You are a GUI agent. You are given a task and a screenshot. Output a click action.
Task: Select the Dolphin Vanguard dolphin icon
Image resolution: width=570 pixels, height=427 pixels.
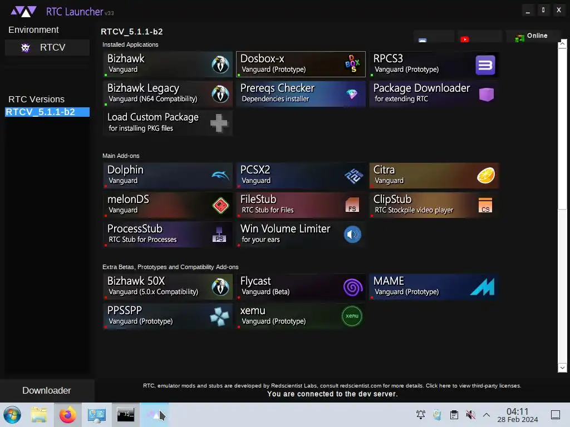pyautogui.click(x=220, y=176)
